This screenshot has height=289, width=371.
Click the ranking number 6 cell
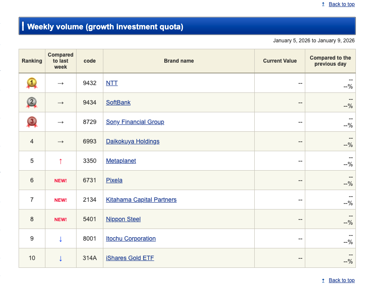[32, 180]
